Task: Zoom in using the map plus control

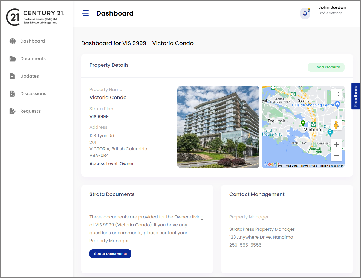Action: tap(336, 144)
